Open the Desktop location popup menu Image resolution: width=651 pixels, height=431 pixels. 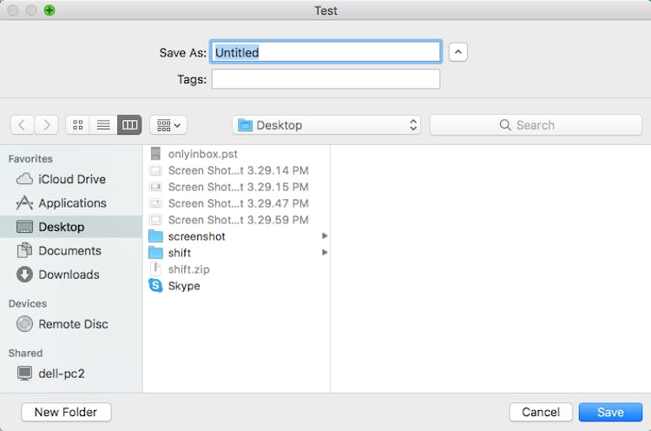coord(326,125)
